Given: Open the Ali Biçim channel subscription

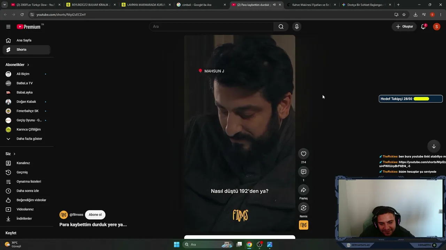Looking at the screenshot, I should click(x=26, y=74).
